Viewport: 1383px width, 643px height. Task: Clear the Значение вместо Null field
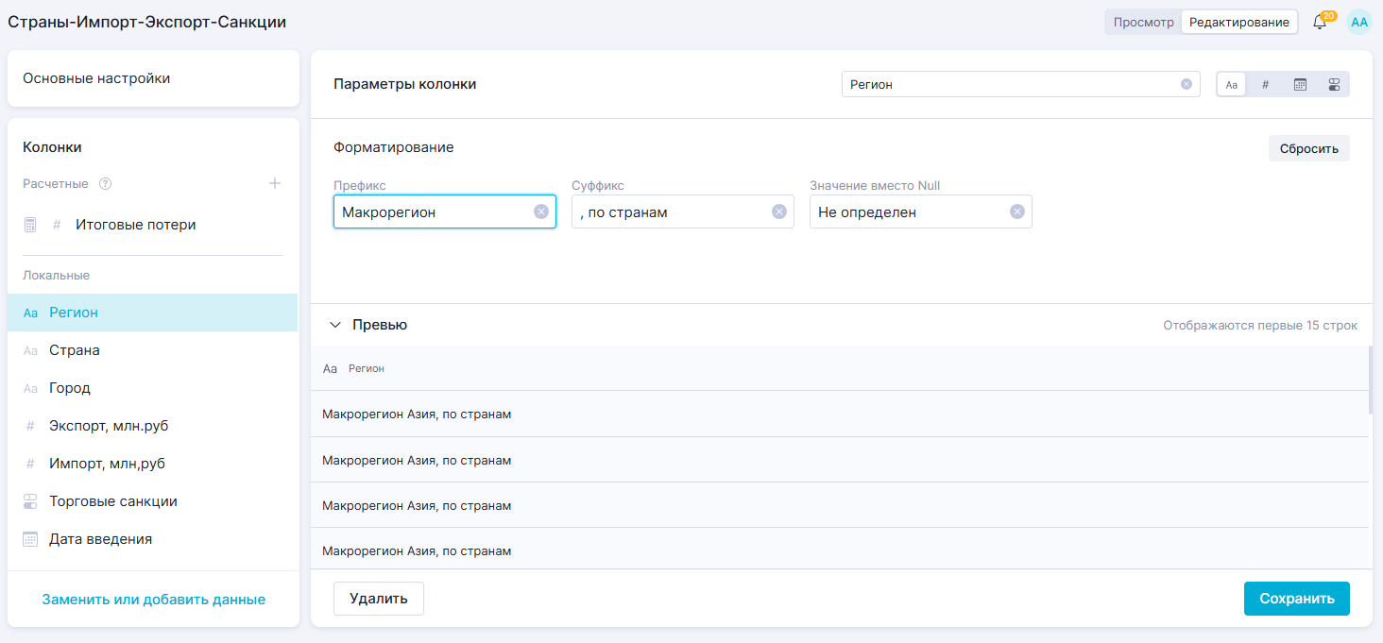[x=1017, y=212]
